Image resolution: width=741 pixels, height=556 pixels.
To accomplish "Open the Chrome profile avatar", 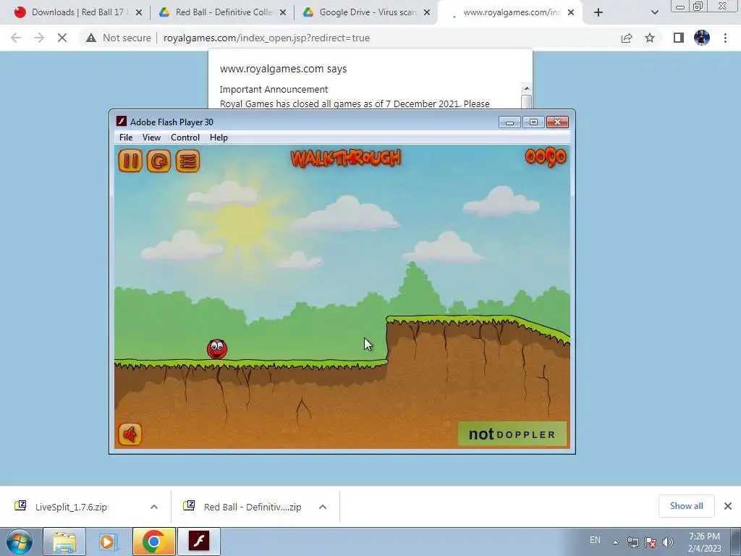I will 702,38.
